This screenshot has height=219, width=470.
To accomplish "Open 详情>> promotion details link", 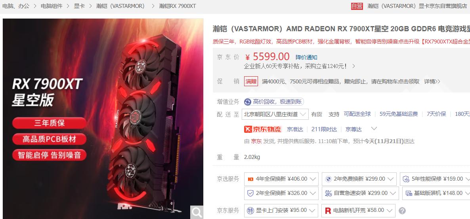I will 432,81.
